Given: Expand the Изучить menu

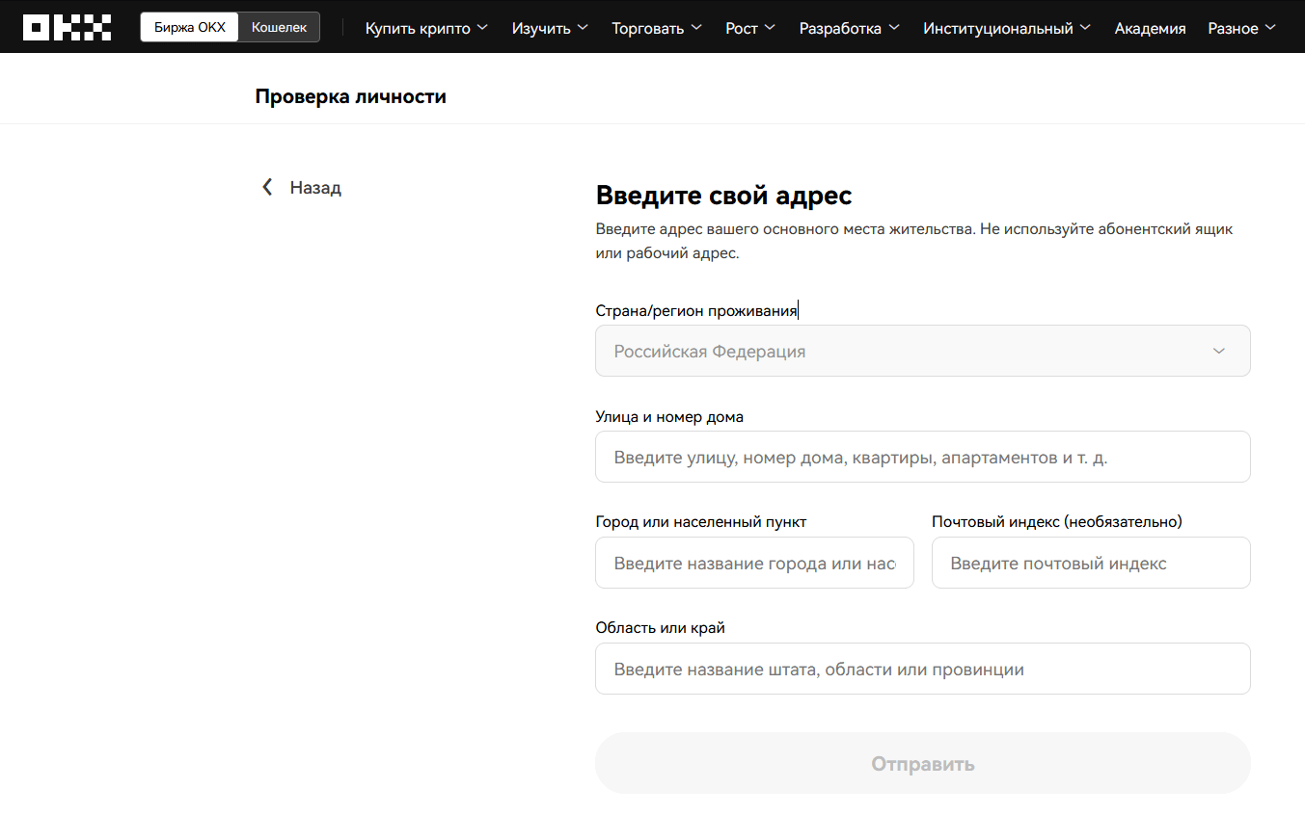Looking at the screenshot, I should [x=550, y=28].
